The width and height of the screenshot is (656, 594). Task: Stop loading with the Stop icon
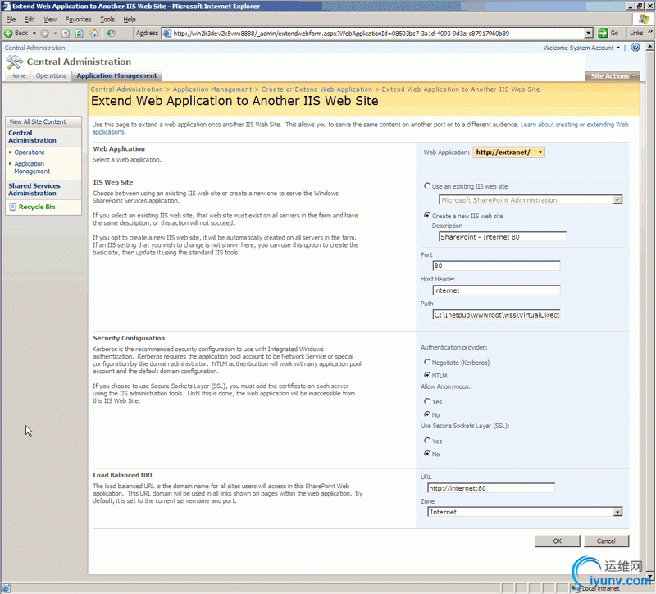[x=66, y=33]
